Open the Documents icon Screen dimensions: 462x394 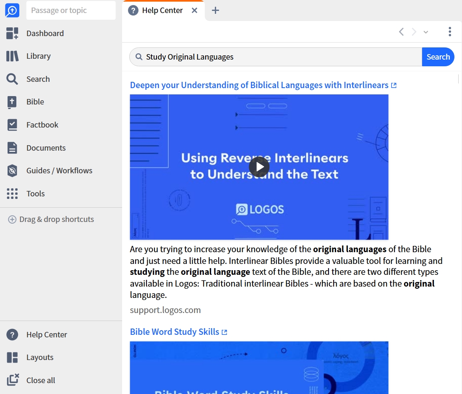tap(12, 148)
